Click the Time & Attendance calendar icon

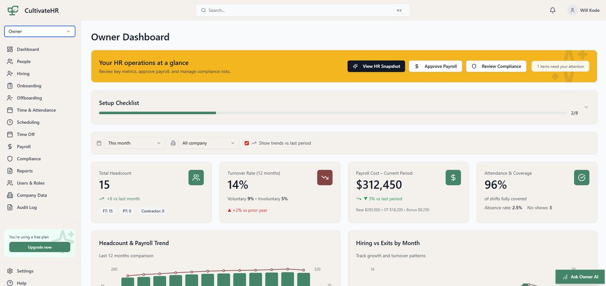10,110
